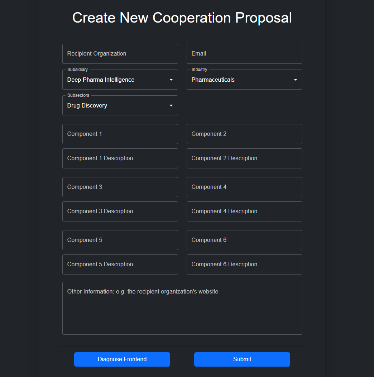The image size is (374, 377).
Task: Select the Component 6 Description field
Action: coord(244,264)
